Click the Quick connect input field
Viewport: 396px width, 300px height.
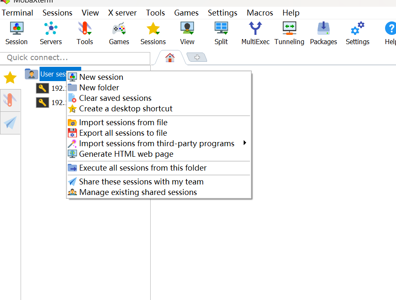point(75,58)
